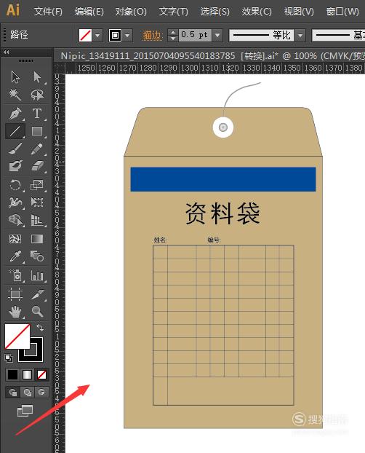The width and height of the screenshot is (365, 453).
Task: Select the Eyedropper tool
Action: pos(15,256)
